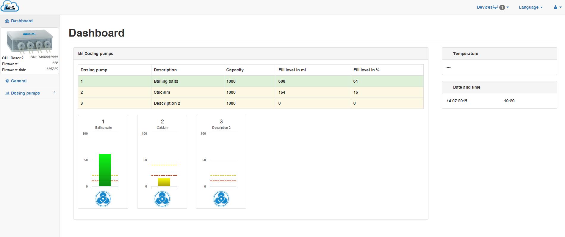Image resolution: width=565 pixels, height=237 pixels.
Task: Click the devices count badge
Action: coord(502,7)
